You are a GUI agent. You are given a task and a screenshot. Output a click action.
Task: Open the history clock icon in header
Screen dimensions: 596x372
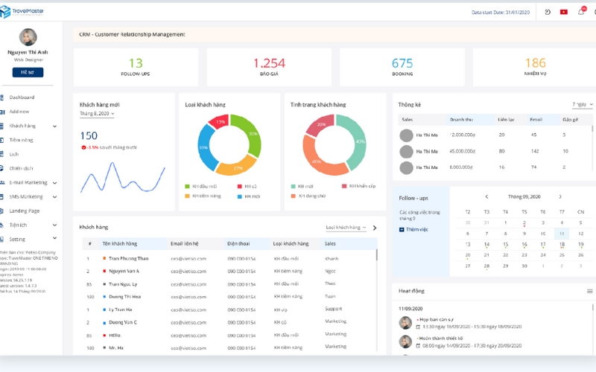click(x=548, y=12)
